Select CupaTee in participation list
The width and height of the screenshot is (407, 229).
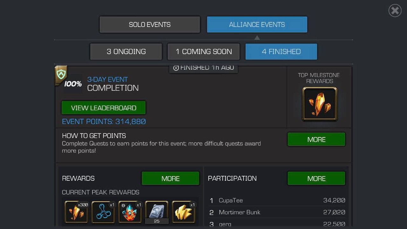pos(277,200)
